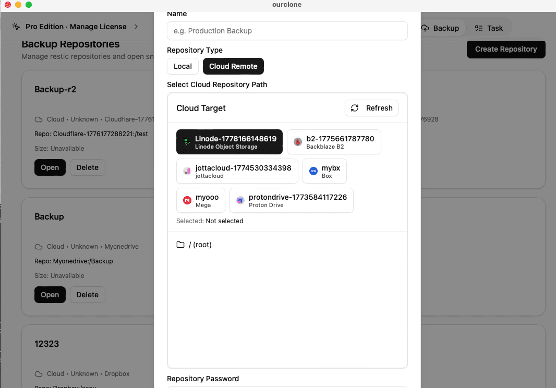Image resolution: width=556 pixels, height=388 pixels.
Task: Click the red Mega logo icon
Action: (187, 200)
